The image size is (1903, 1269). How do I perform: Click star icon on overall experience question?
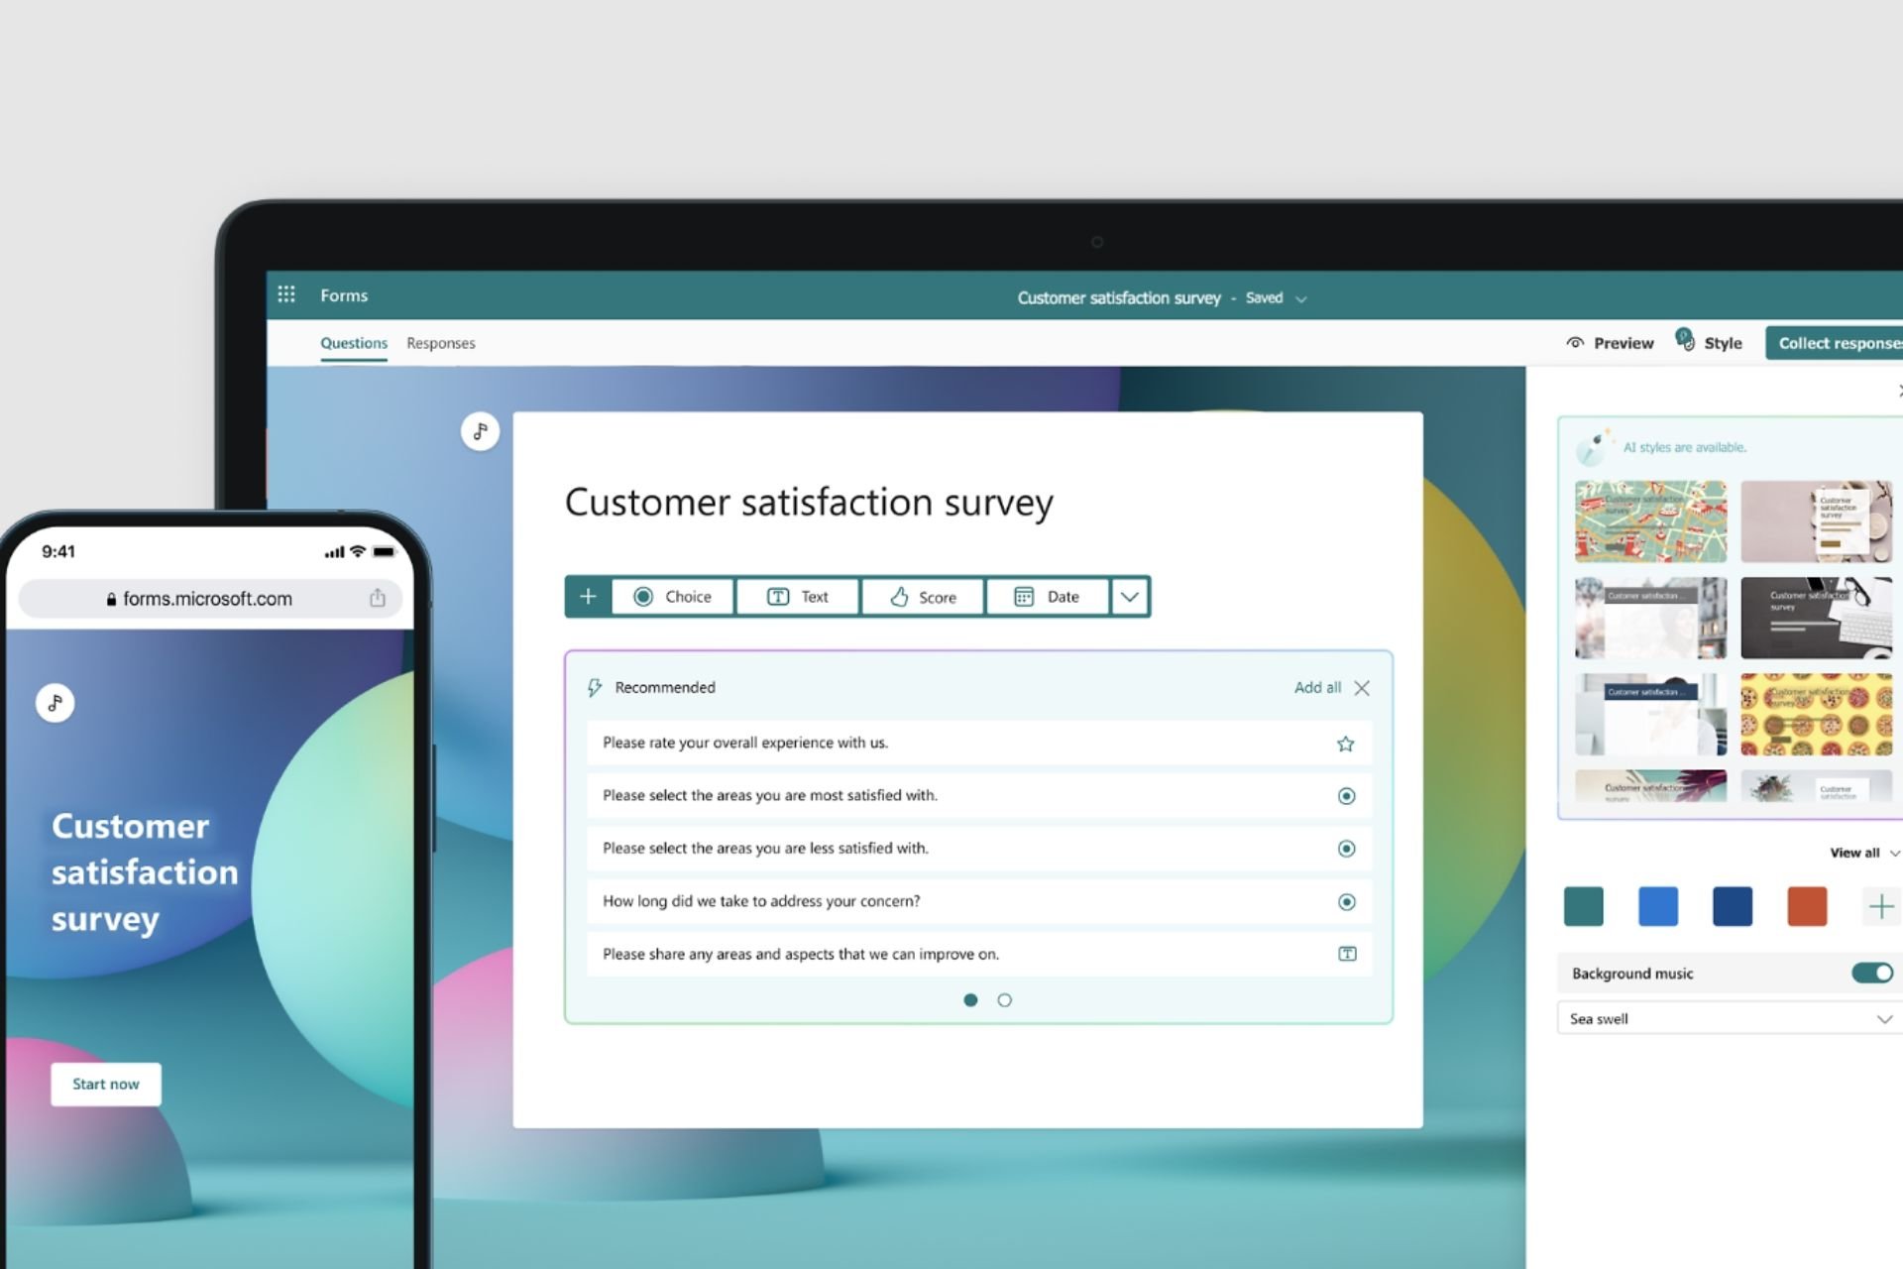[x=1345, y=744]
